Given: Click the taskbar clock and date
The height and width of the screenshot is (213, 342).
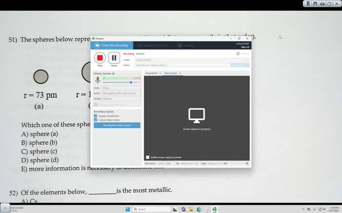Looking at the screenshot, I should (334, 209).
